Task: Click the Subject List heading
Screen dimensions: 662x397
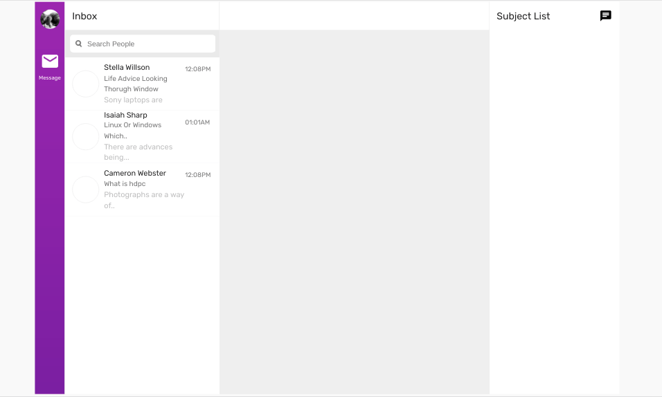Action: [523, 16]
